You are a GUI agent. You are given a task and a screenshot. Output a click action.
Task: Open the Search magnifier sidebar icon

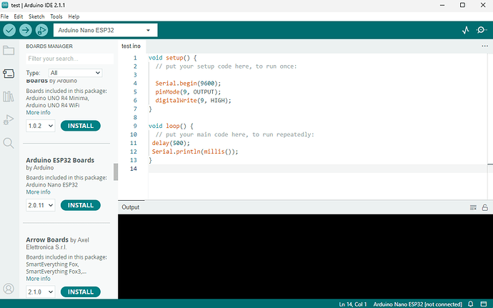(9, 143)
